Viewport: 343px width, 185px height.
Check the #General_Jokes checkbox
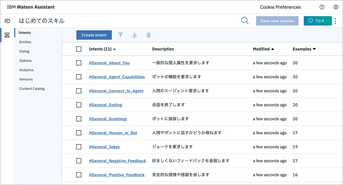[x=79, y=147]
